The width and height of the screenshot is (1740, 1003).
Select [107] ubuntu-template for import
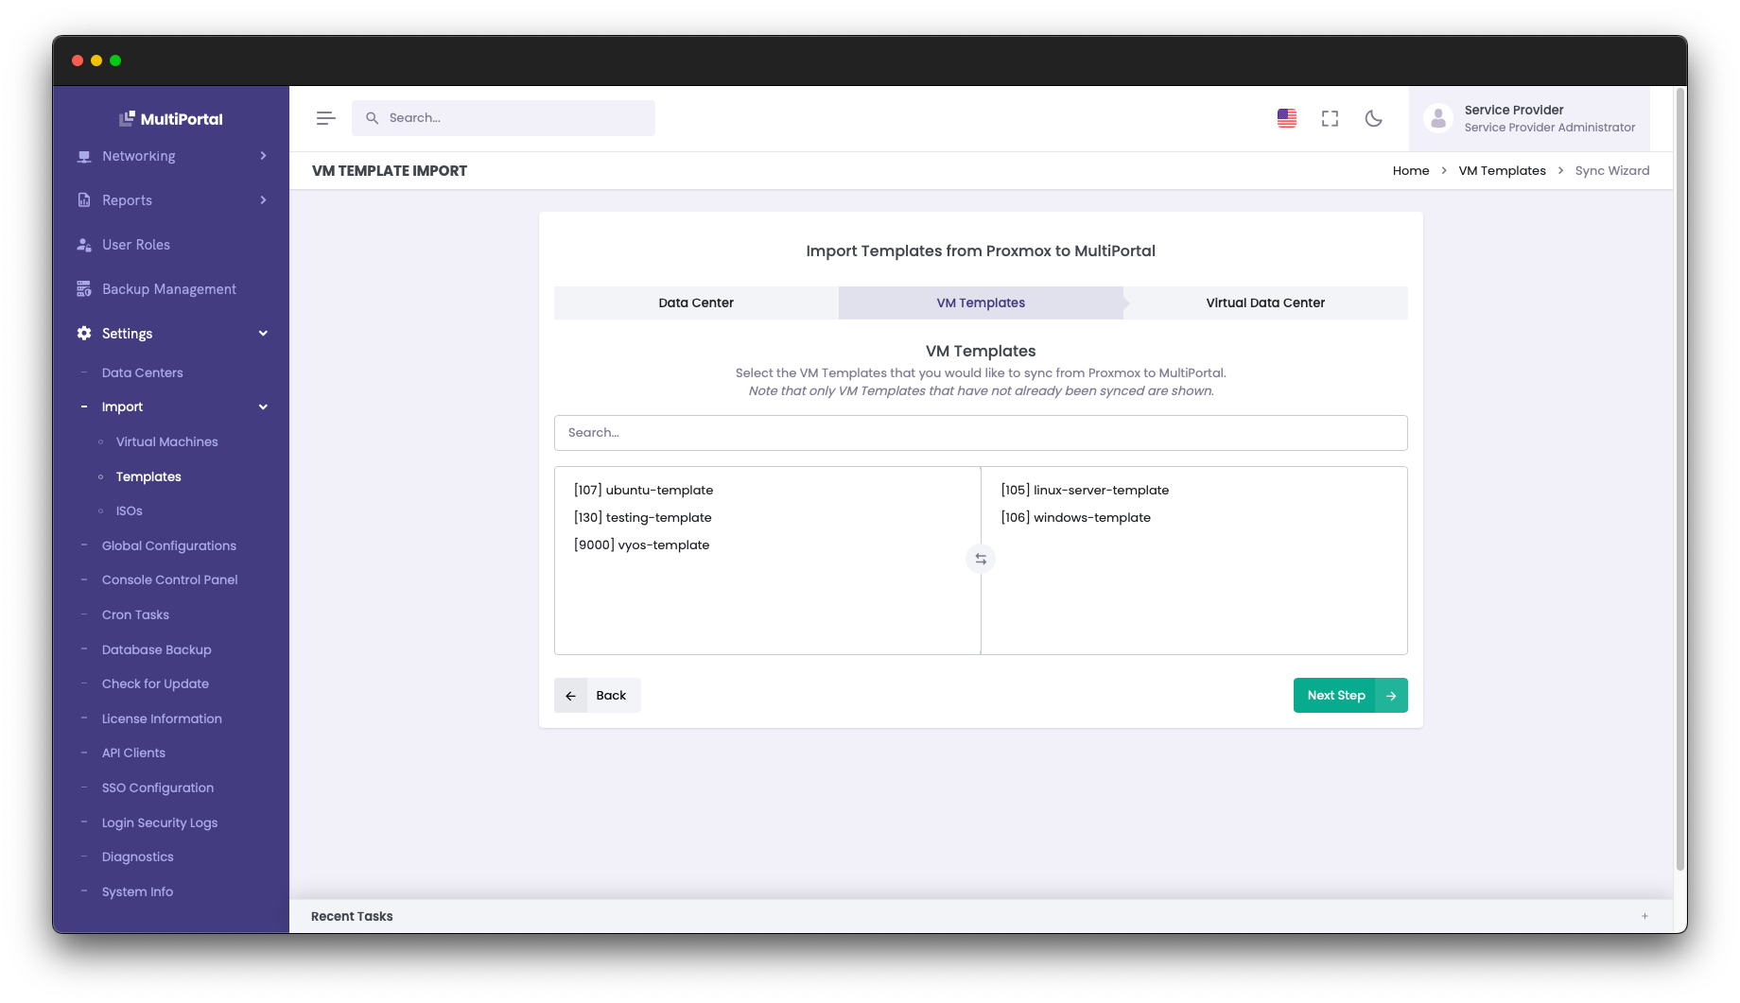[x=644, y=490]
